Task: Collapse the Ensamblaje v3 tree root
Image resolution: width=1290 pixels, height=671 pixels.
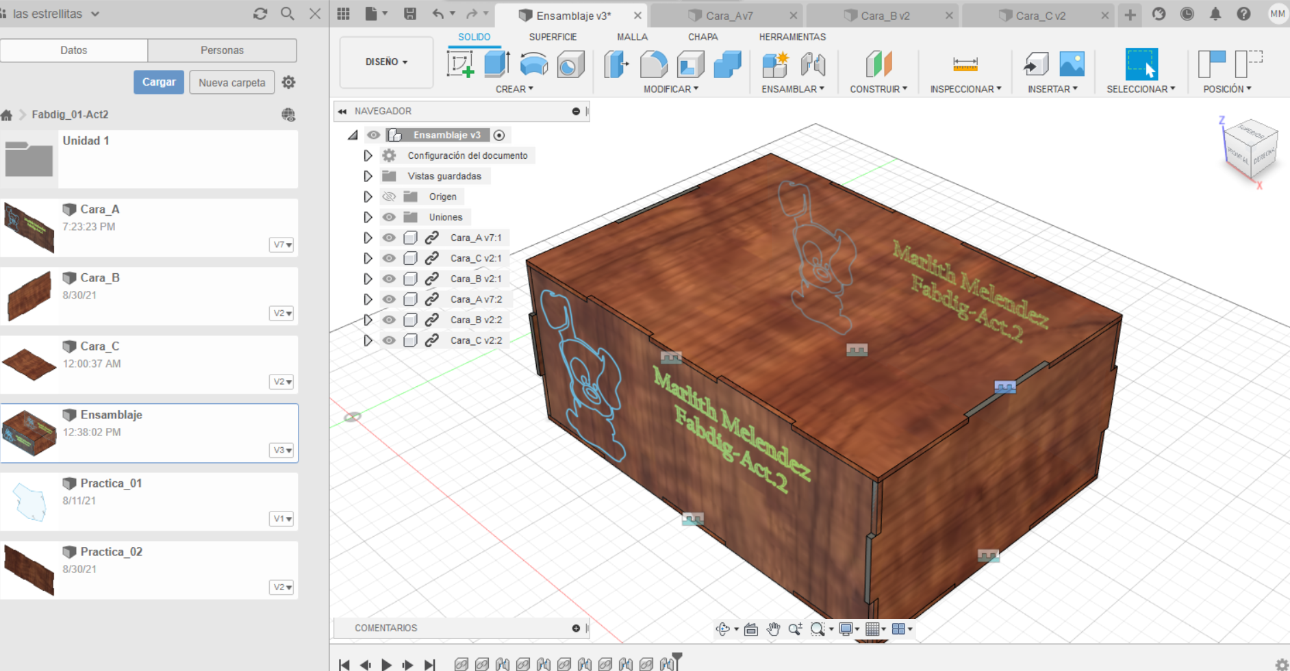Action: tap(353, 135)
